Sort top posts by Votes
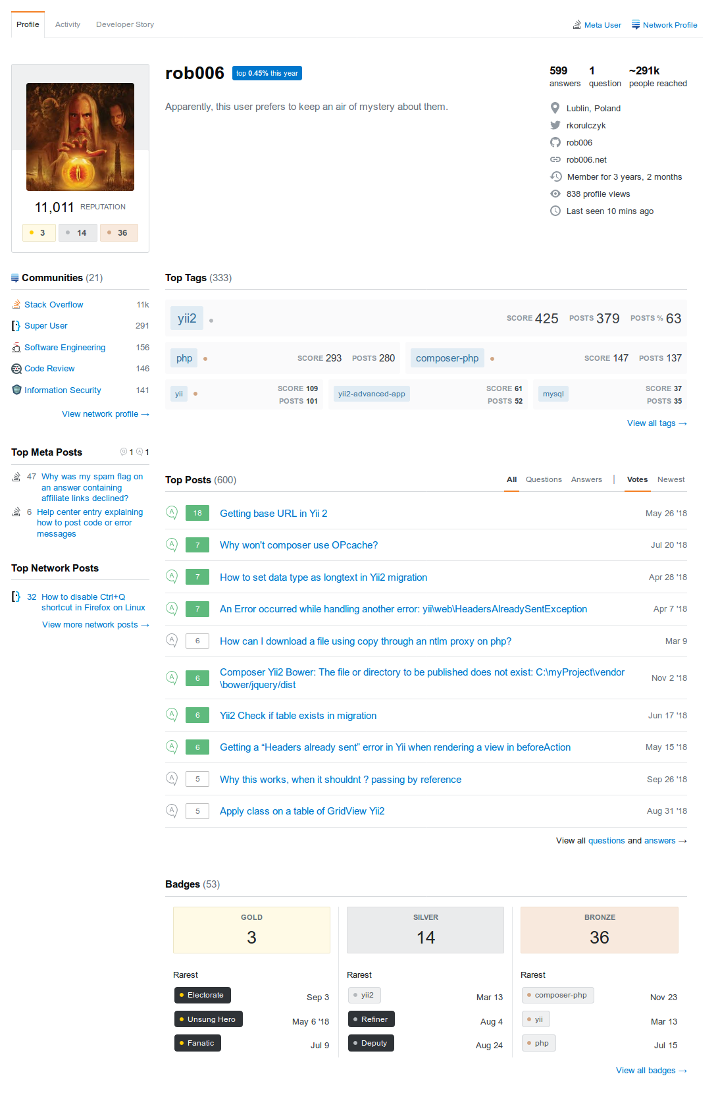The height and width of the screenshot is (1095, 718). (637, 479)
